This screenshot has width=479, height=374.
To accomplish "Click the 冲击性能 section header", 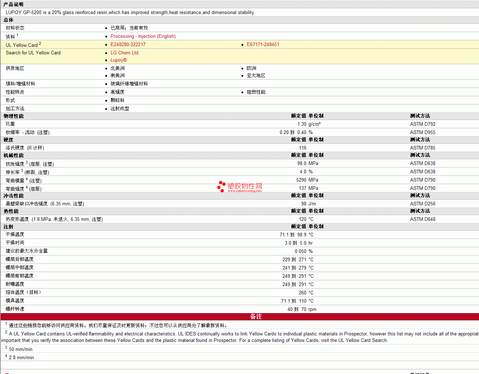I will (x=13, y=196).
